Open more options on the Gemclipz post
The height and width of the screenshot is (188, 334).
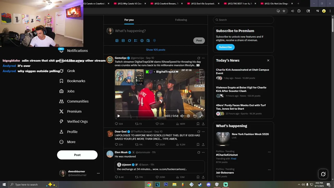click(x=203, y=58)
